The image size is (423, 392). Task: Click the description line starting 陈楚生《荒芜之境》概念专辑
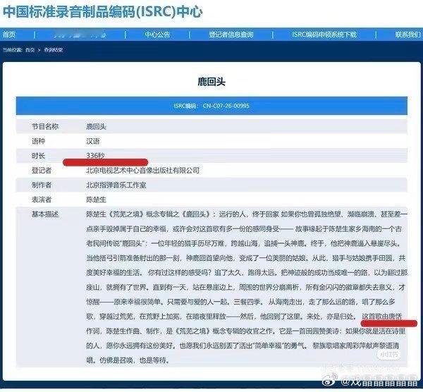[x=247, y=214]
